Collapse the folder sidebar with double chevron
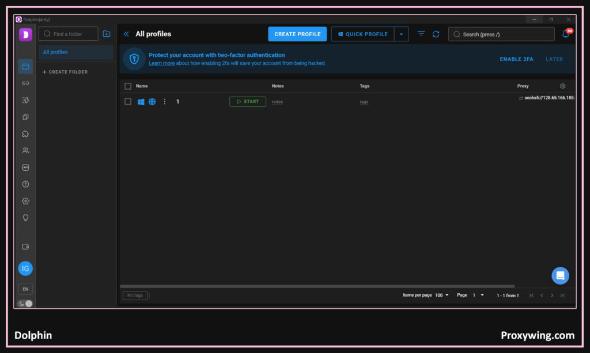This screenshot has width=590, height=353. coord(126,34)
